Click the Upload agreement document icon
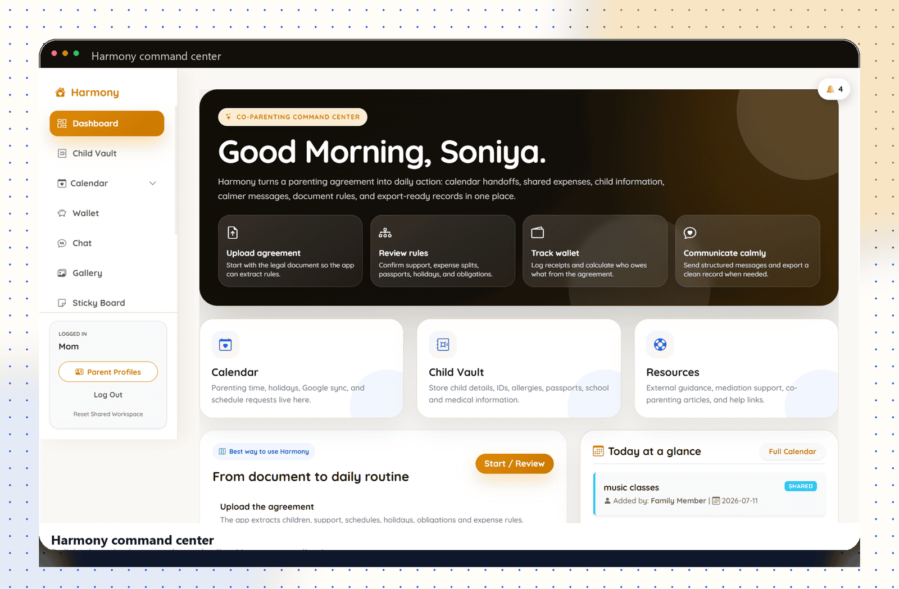899x589 pixels. click(x=233, y=232)
